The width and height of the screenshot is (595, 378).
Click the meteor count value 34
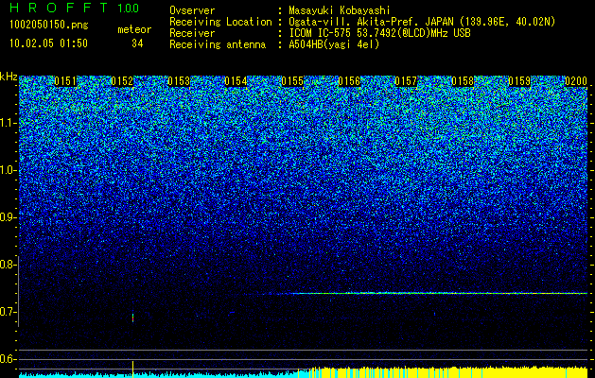(137, 43)
